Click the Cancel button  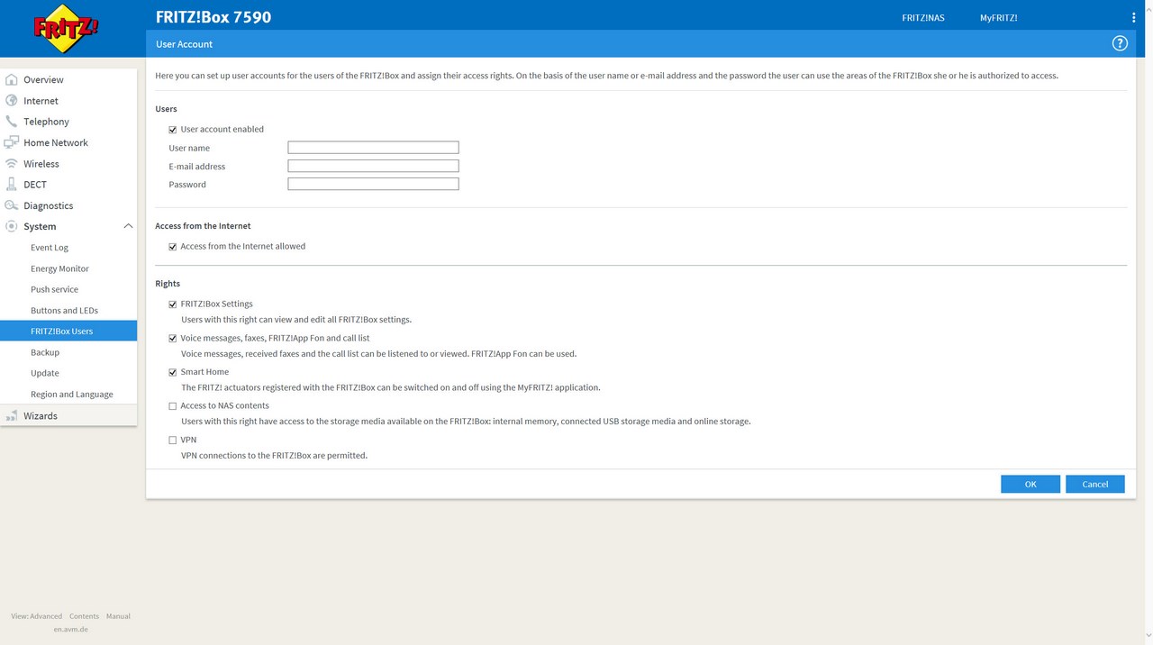[1095, 484]
